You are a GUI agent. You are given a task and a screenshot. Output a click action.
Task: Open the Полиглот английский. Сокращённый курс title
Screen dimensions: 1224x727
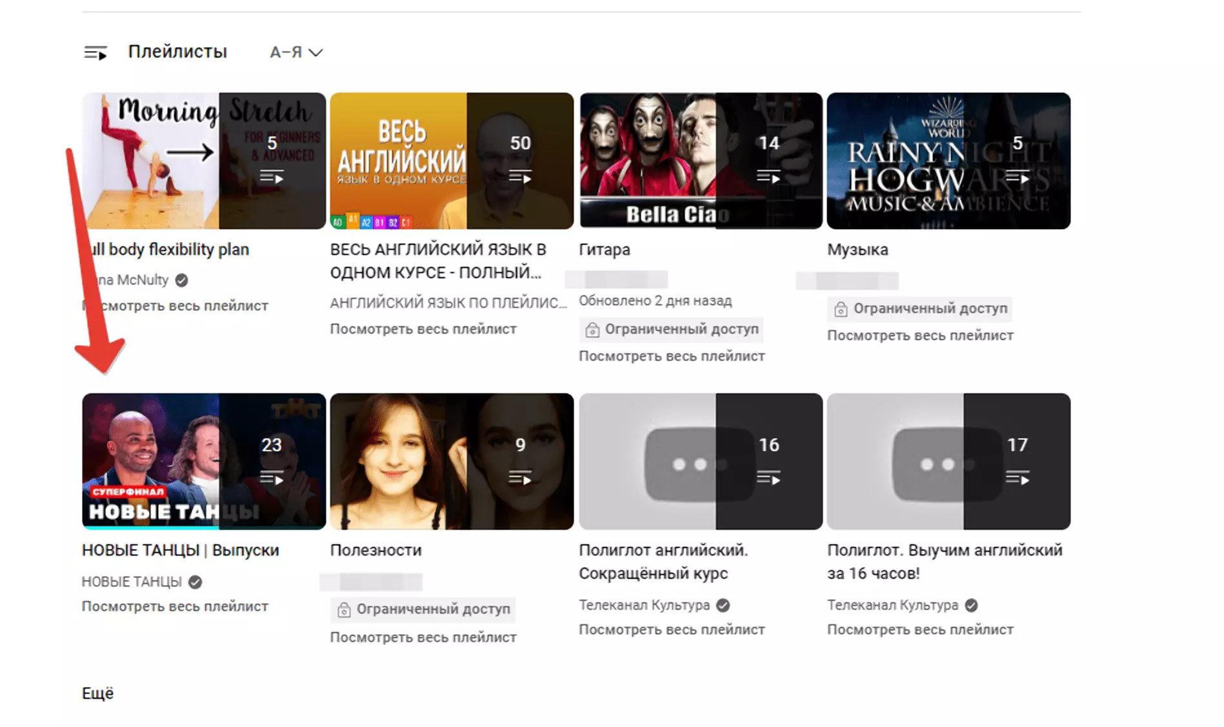click(663, 562)
